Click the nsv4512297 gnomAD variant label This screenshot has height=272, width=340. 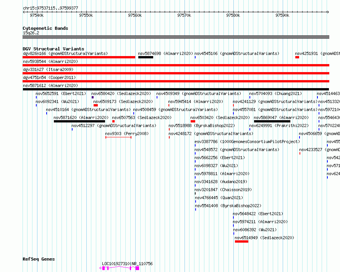click(114, 126)
